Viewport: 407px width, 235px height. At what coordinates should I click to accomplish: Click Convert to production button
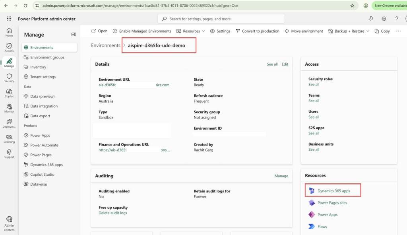click(257, 31)
